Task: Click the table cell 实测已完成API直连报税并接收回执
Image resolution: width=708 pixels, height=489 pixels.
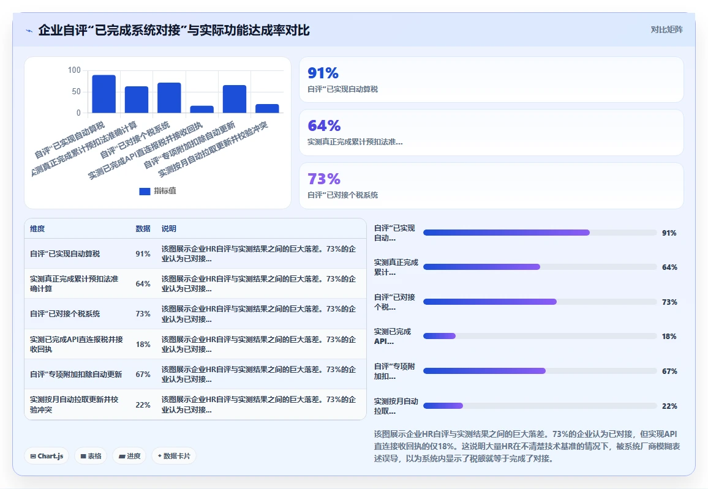Action: click(77, 344)
